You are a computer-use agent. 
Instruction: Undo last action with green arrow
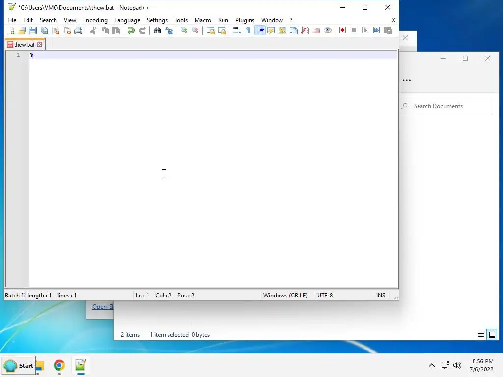131,30
